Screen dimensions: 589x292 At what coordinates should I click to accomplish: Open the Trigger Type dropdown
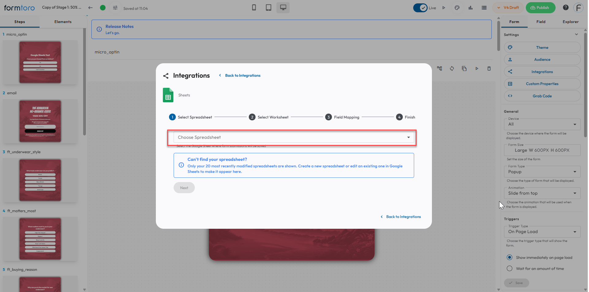(x=542, y=232)
